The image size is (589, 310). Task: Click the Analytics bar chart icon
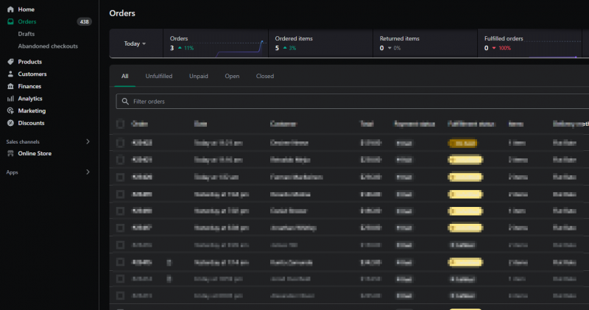10,99
